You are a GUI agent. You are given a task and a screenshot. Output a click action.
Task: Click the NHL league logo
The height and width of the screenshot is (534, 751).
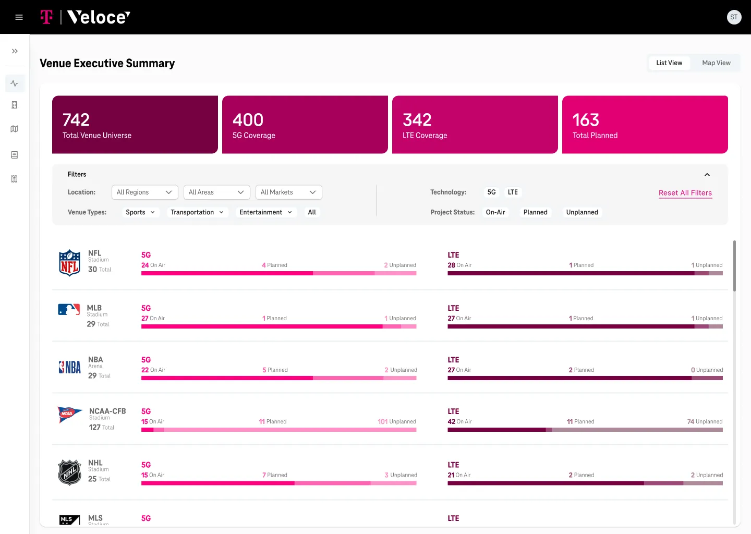(69, 472)
